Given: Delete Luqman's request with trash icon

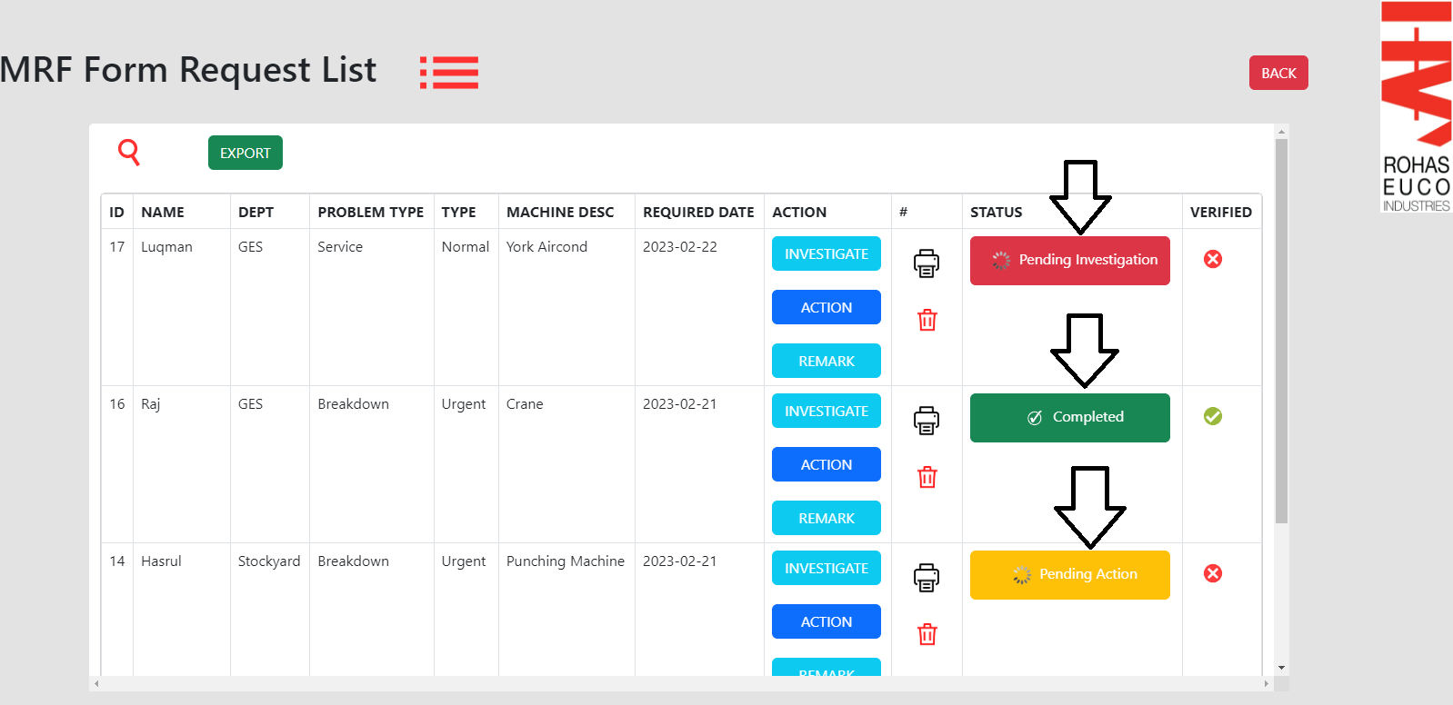Looking at the screenshot, I should click(927, 320).
